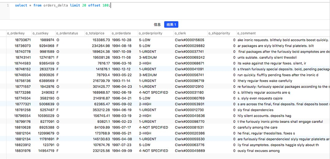Click order key cell 18796554
This screenshot has width=330, height=159.
pyautogui.click(x=23, y=116)
